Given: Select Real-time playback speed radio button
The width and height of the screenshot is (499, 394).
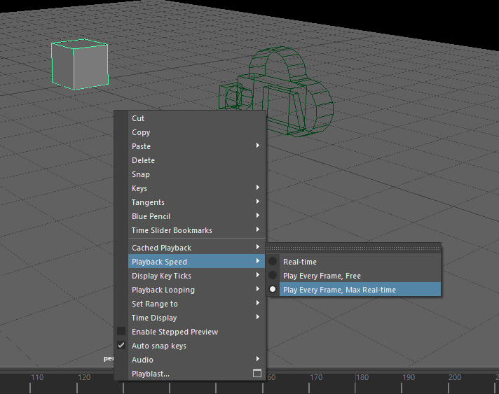Looking at the screenshot, I should (273, 262).
